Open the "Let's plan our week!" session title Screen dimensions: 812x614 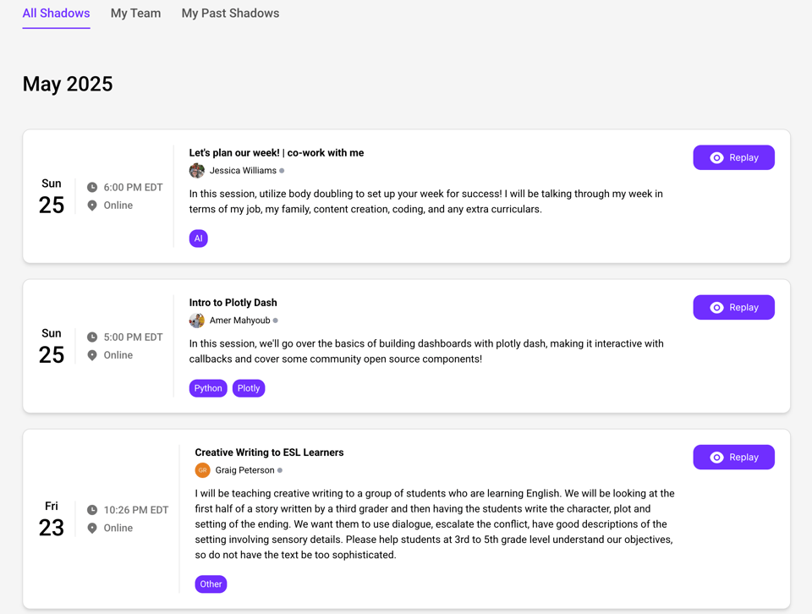point(276,153)
